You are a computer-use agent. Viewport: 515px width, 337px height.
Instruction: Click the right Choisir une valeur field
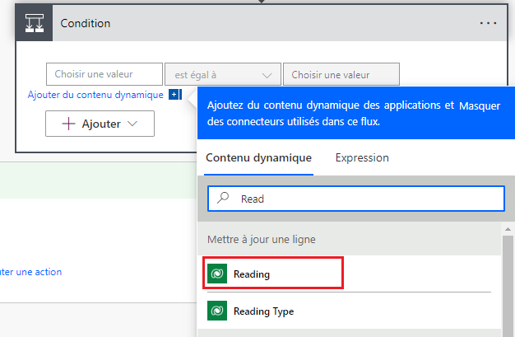click(341, 74)
